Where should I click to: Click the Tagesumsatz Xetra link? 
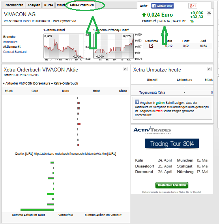pos(152,92)
